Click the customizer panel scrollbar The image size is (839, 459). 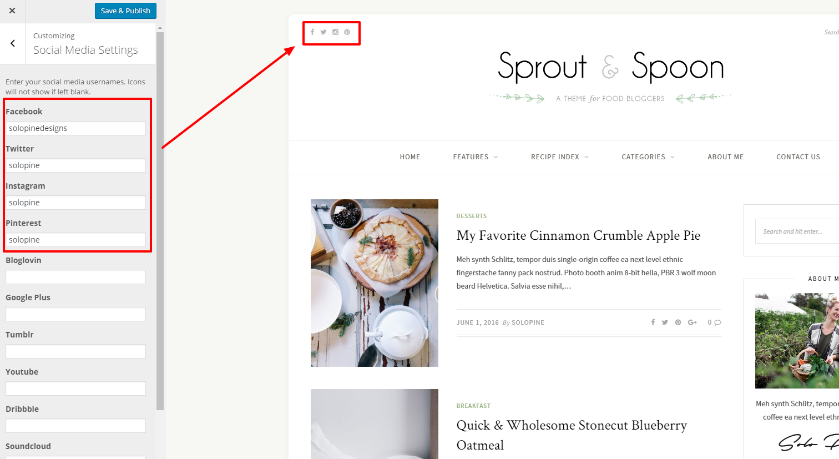pyautogui.click(x=160, y=221)
